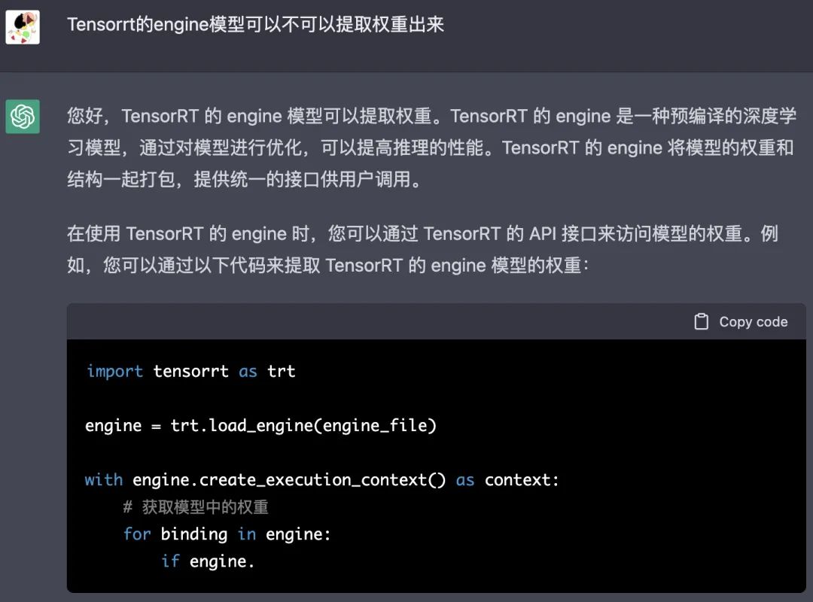Viewport: 813px width, 602px height.
Task: Click the first reply paragraph starting with 您好
Action: point(431,147)
